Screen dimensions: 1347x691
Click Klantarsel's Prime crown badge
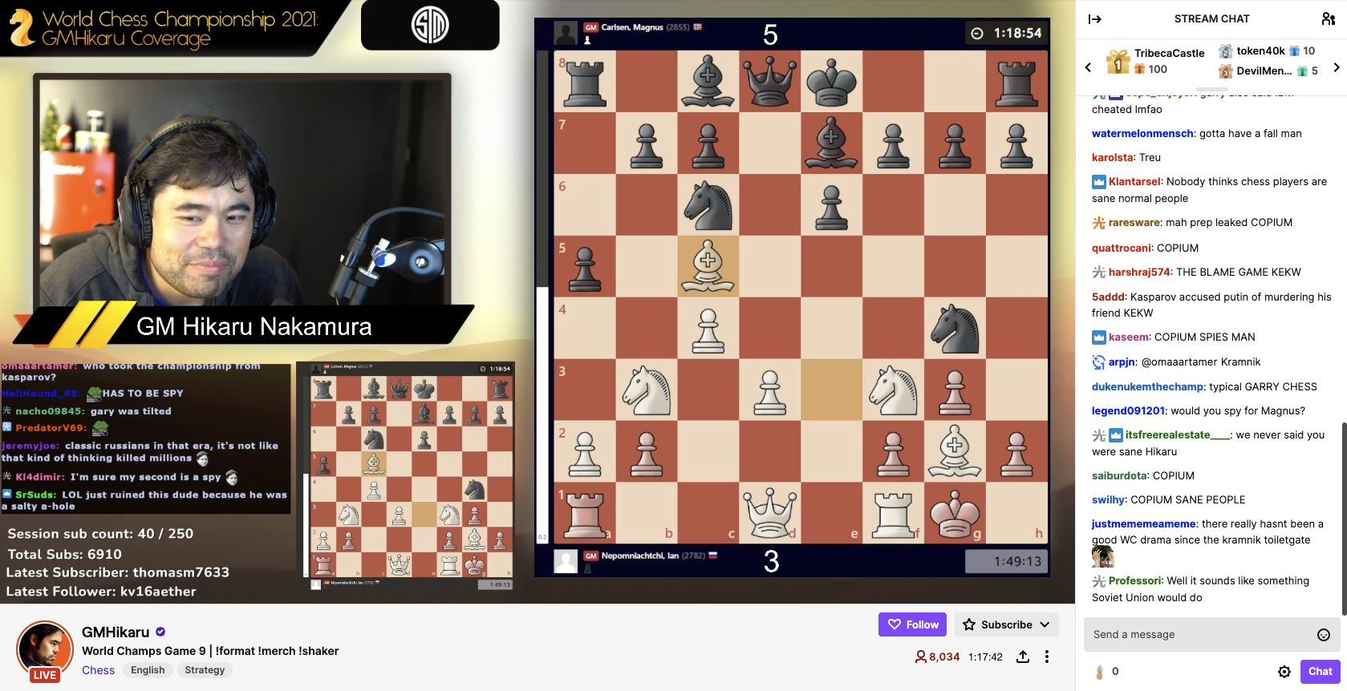coord(1099,182)
